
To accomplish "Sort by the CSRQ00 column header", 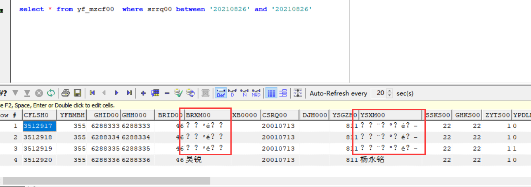I will click(x=279, y=115).
